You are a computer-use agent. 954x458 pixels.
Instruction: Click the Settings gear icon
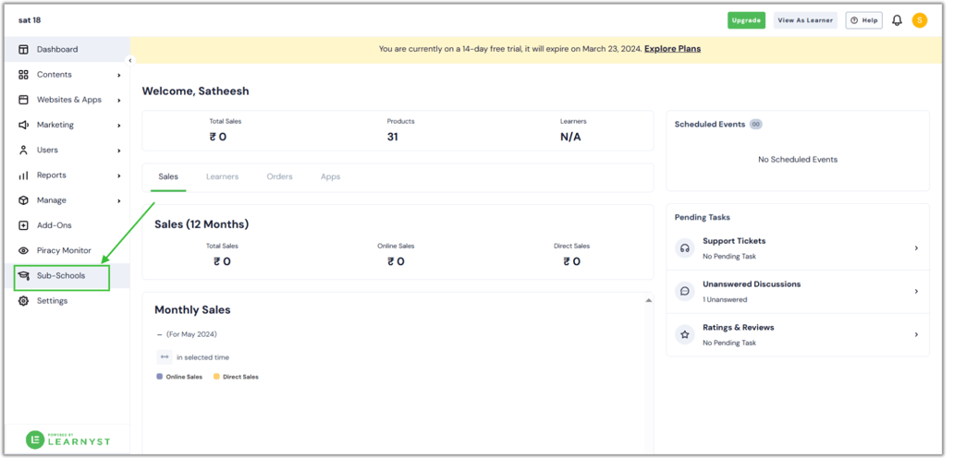[24, 301]
